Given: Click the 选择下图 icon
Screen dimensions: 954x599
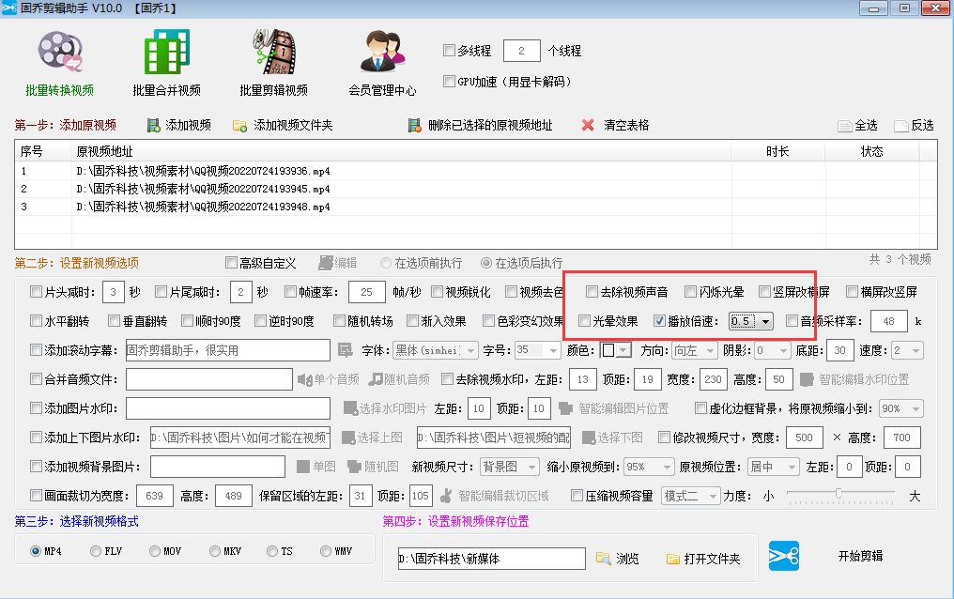Looking at the screenshot, I should [589, 438].
